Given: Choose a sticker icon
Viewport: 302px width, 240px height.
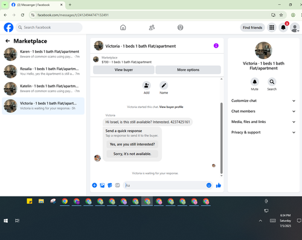Looking at the screenshot, I should coord(110,185).
